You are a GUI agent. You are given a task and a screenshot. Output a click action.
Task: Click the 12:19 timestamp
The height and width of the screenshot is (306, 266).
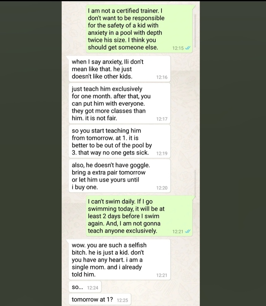point(161,154)
